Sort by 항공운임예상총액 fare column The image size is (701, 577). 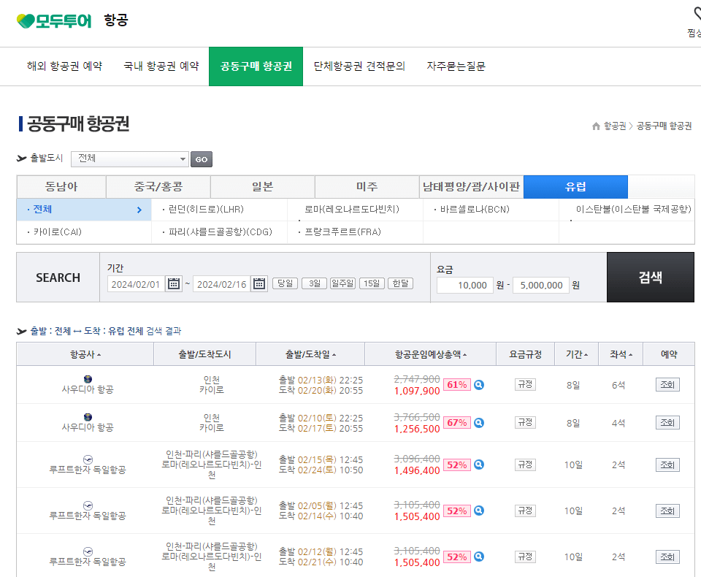click(429, 354)
